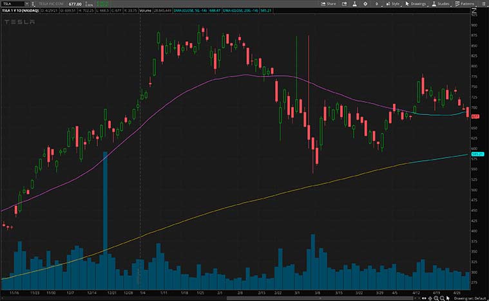Open the Drawing set: Default selector
This screenshot has width=489, height=301.
click(470, 298)
